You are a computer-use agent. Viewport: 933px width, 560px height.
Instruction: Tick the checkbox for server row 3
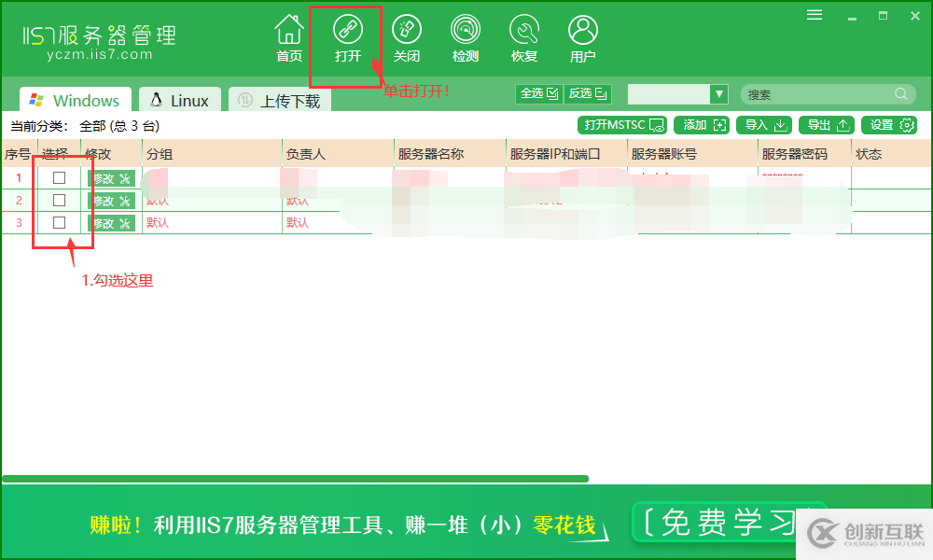[x=59, y=222]
